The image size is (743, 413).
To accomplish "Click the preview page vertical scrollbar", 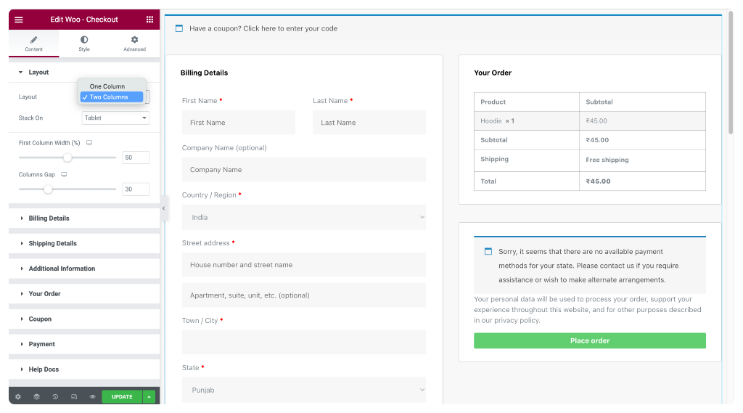I will point(731,71).
